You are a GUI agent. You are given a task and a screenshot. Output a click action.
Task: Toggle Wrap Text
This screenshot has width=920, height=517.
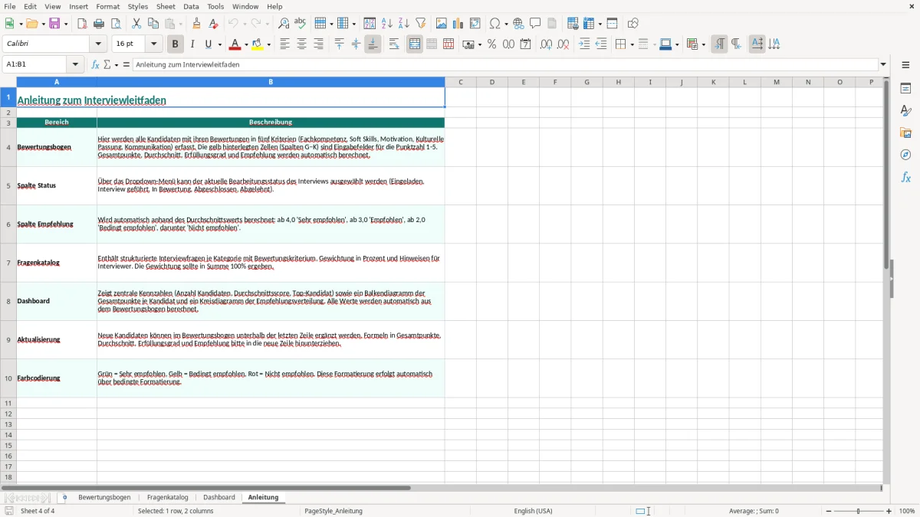point(394,44)
